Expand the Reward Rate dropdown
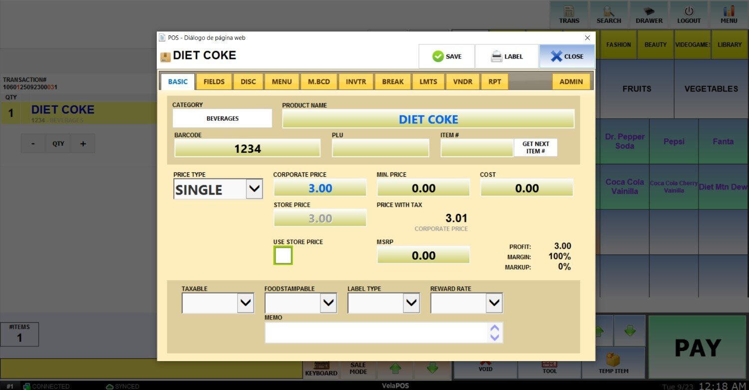The image size is (749, 390). (x=494, y=303)
